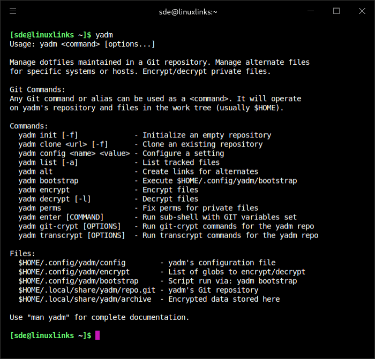Open the hamburger menu in the title bar
This screenshot has width=375, height=359.
pos(13,11)
